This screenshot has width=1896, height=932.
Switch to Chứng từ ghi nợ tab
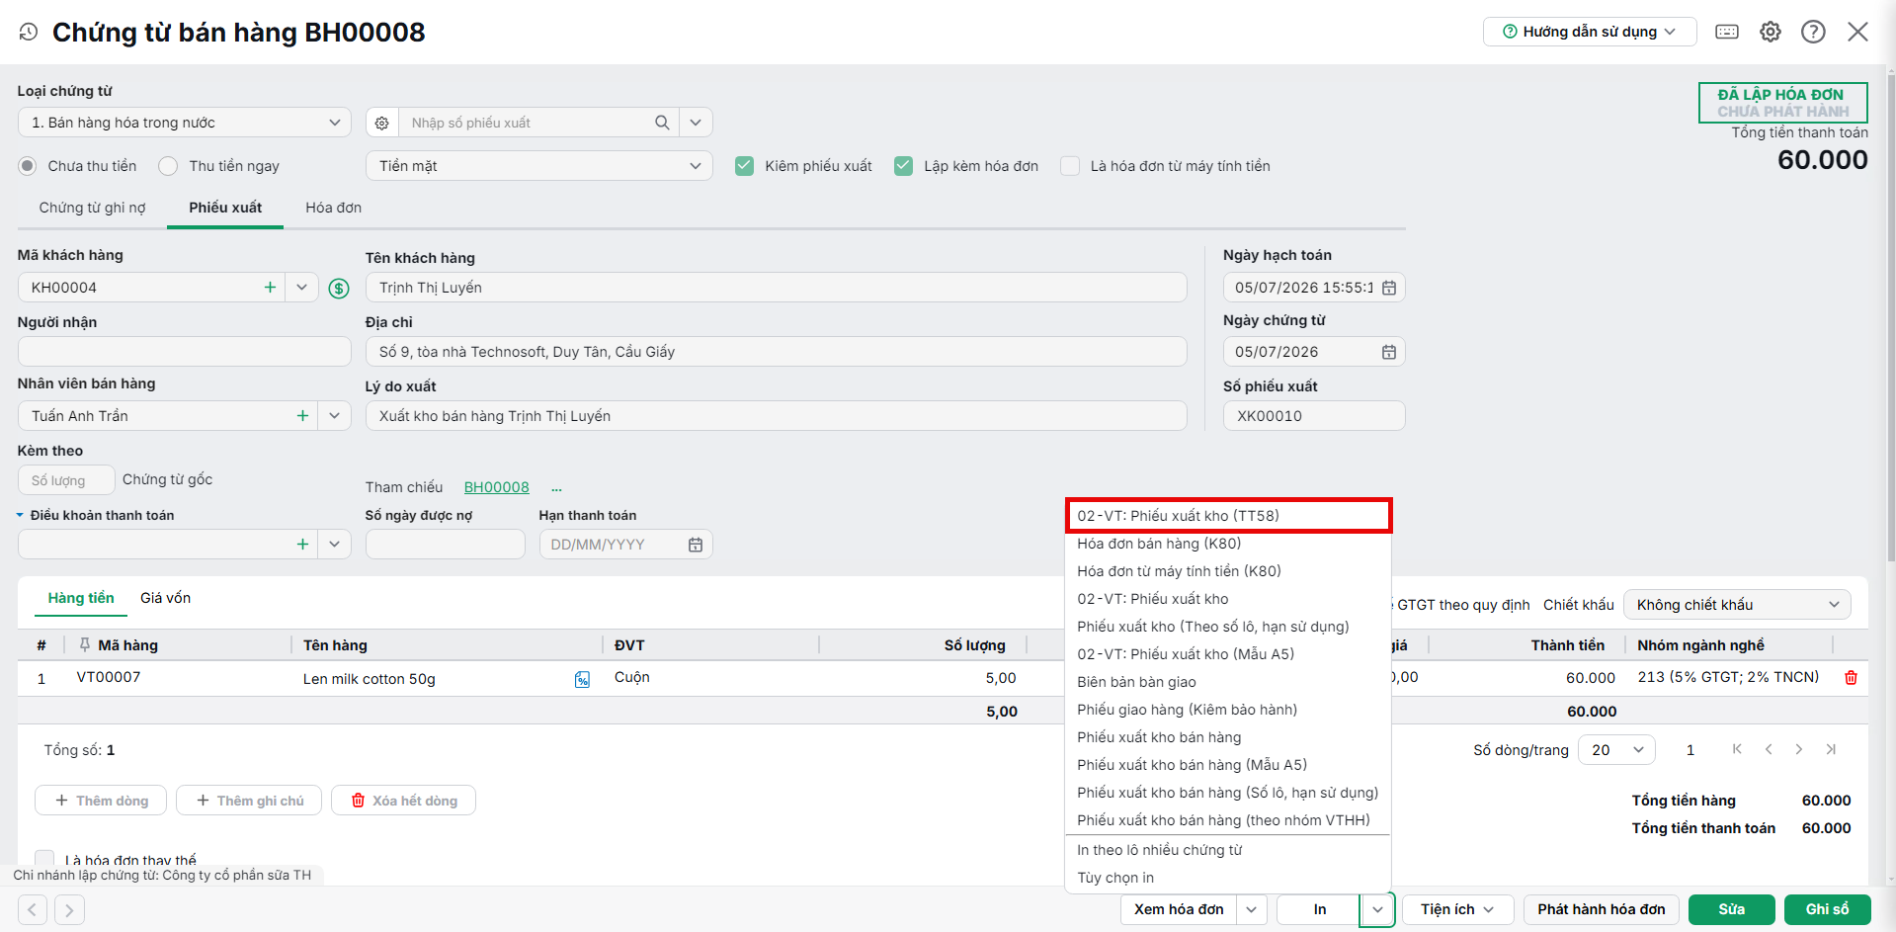92,208
